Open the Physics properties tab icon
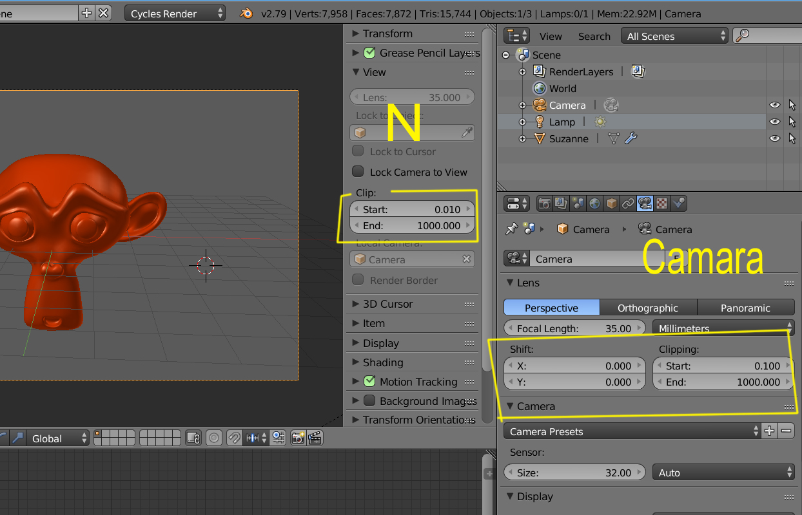802x515 pixels. pyautogui.click(x=678, y=203)
